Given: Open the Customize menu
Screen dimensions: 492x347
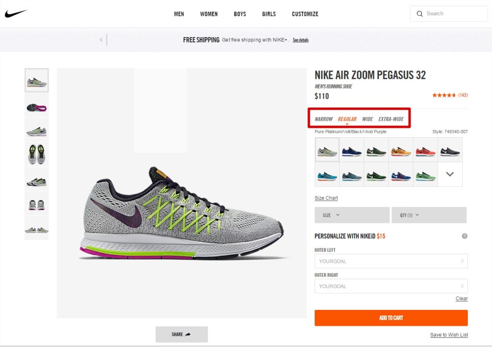Looking at the screenshot, I should click(305, 14).
